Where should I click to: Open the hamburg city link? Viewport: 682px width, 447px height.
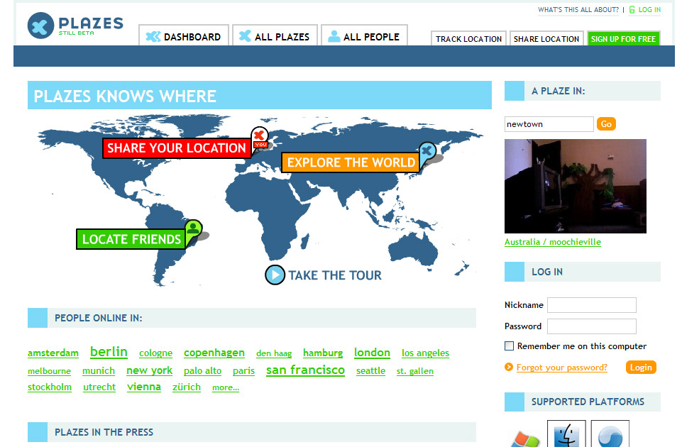click(x=323, y=353)
